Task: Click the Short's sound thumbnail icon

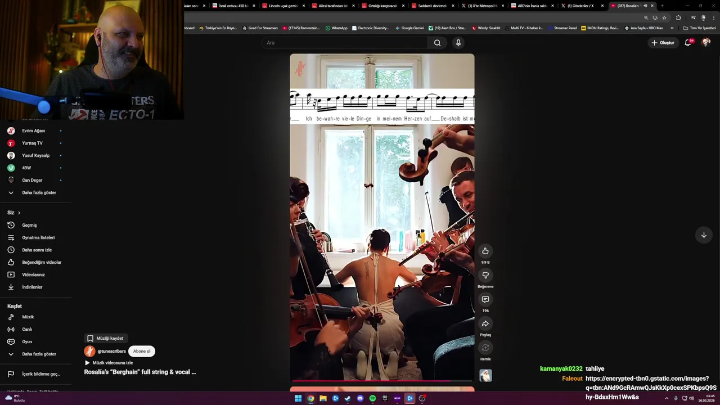Action: tap(485, 375)
